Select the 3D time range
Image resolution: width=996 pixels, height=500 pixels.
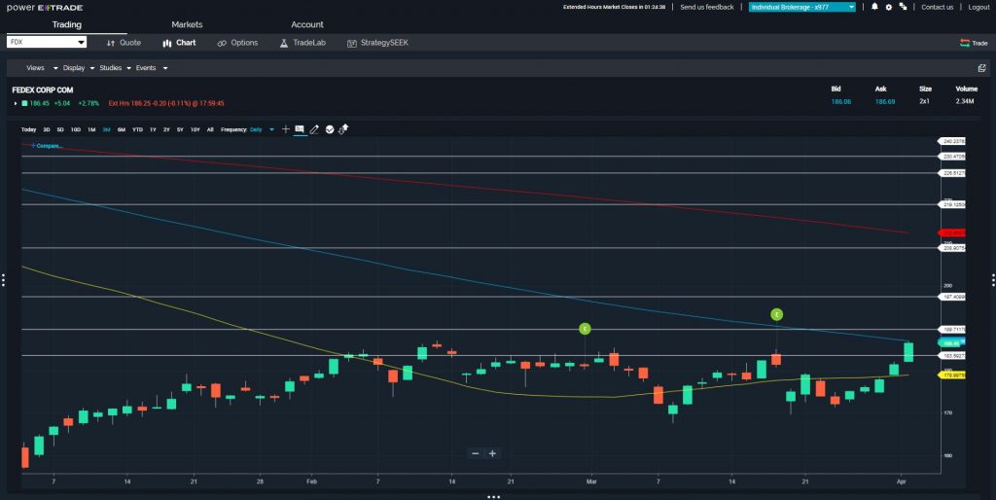[47, 129]
